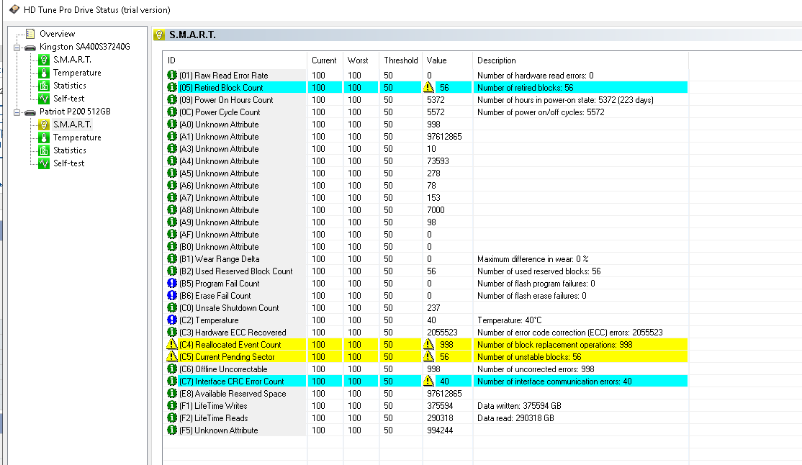Click the warning icon beside value 40 in CRC row
The height and width of the screenshot is (465, 802).
coord(428,381)
